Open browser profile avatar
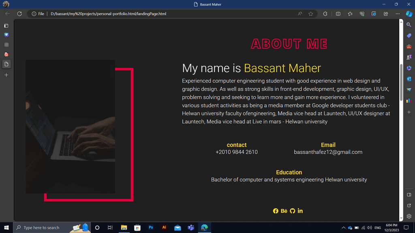Image resolution: width=415 pixels, height=233 pixels. tap(6, 4)
